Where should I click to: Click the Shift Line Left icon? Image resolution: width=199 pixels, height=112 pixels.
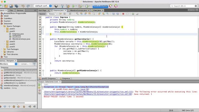pos(113,14)
